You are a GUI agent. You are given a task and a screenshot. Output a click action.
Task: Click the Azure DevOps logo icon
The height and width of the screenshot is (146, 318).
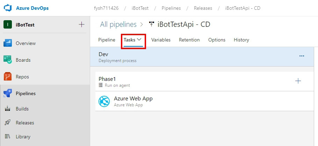coord(8,8)
